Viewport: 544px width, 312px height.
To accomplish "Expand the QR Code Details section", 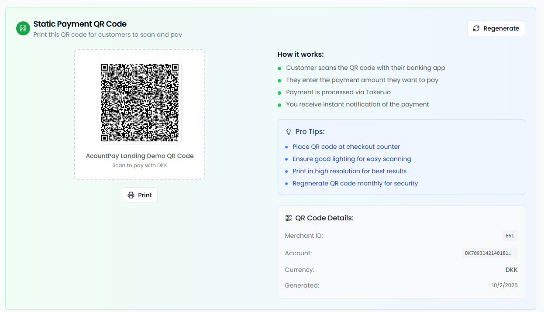I will tap(325, 217).
